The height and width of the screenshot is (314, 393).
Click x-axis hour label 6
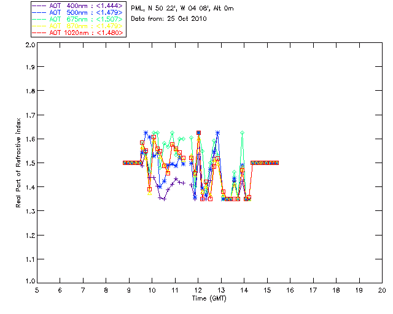click(x=60, y=290)
